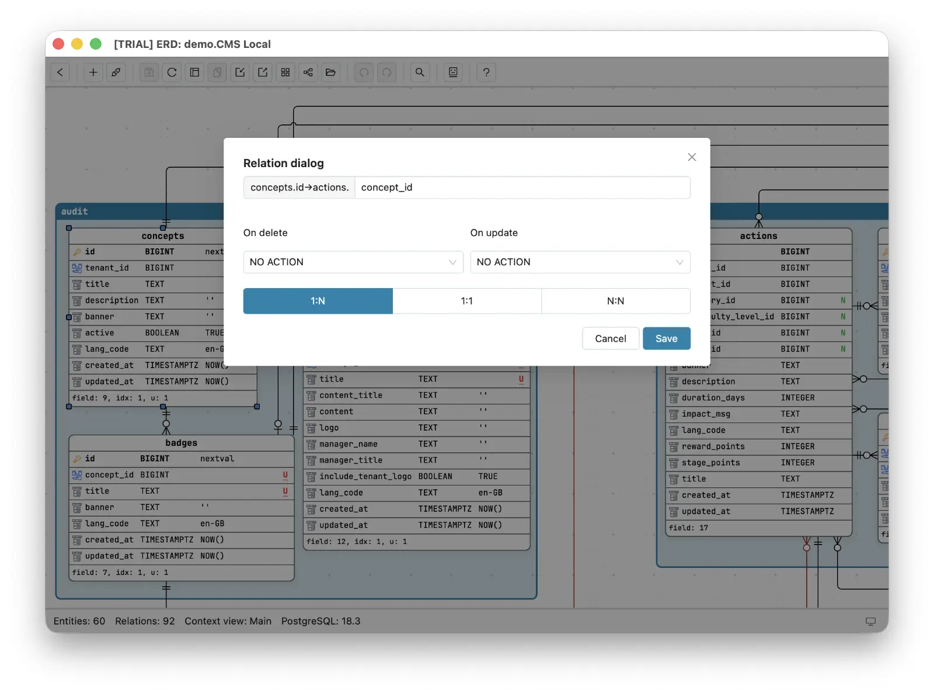Click the import arrow-into-box icon
Viewport: 934px width, 693px height.
pos(240,72)
